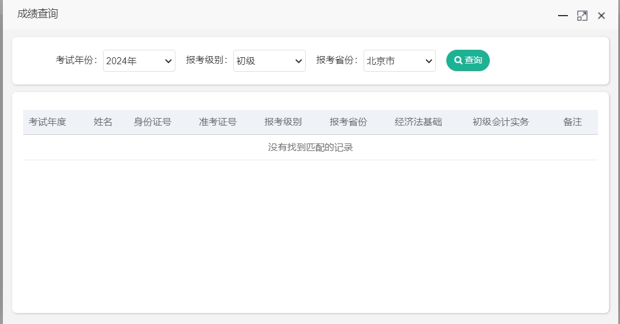Click the 准考证号 table header
The height and width of the screenshot is (324, 620).
click(218, 122)
